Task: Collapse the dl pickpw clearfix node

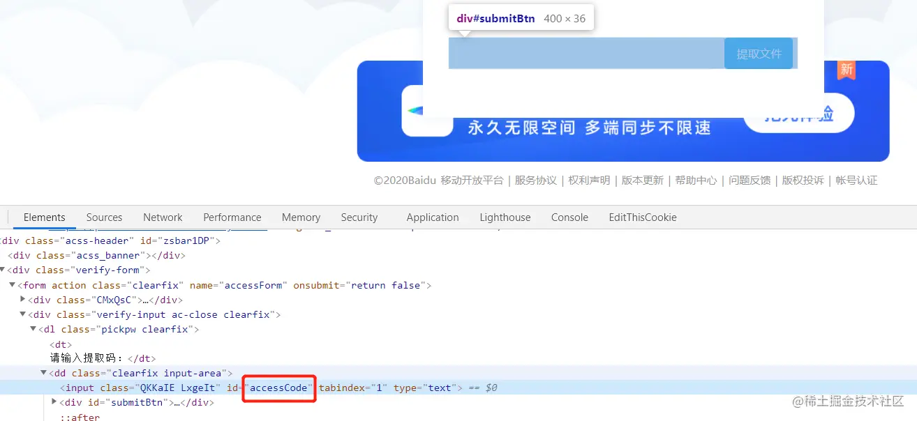Action: click(x=33, y=329)
